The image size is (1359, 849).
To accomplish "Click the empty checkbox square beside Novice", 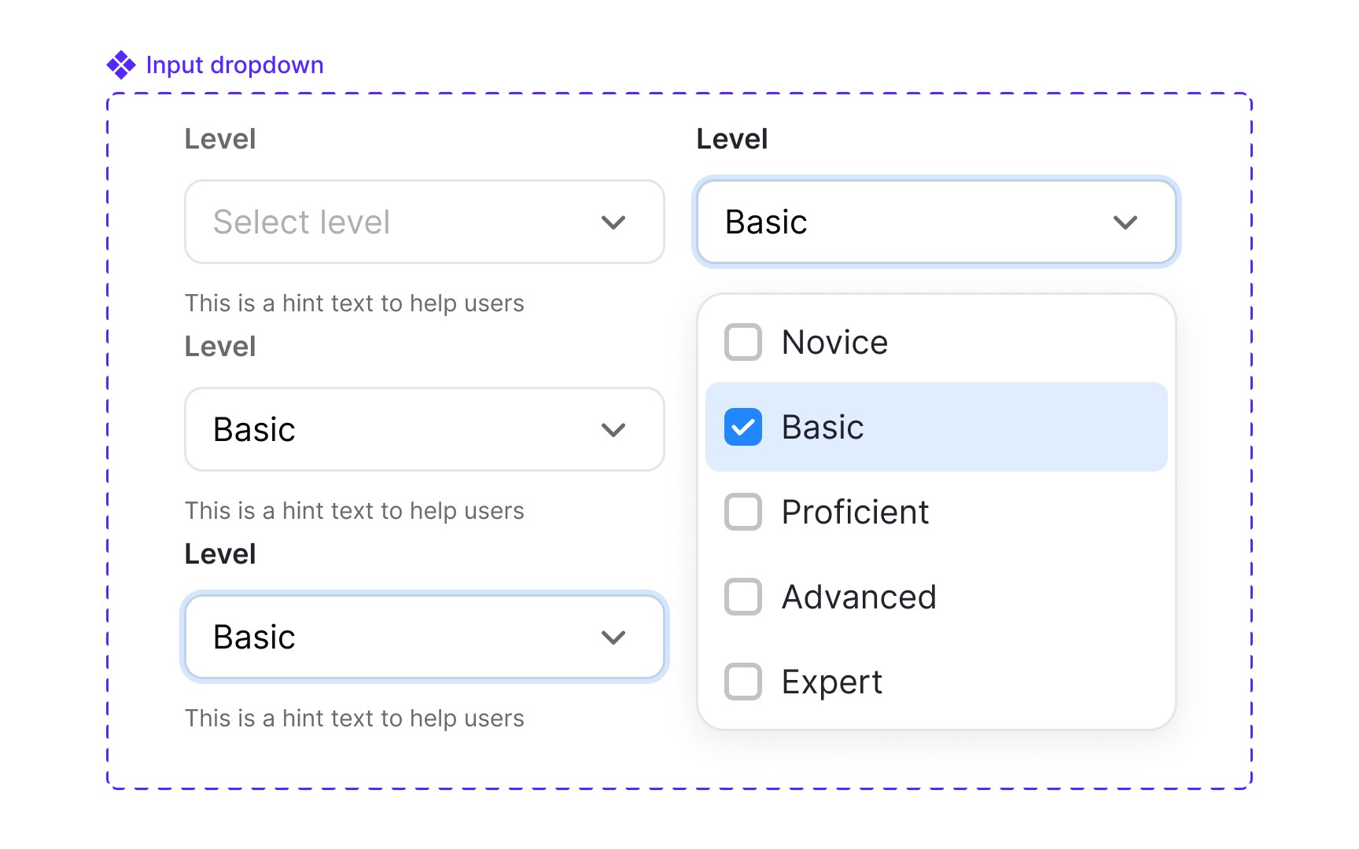I will [742, 342].
